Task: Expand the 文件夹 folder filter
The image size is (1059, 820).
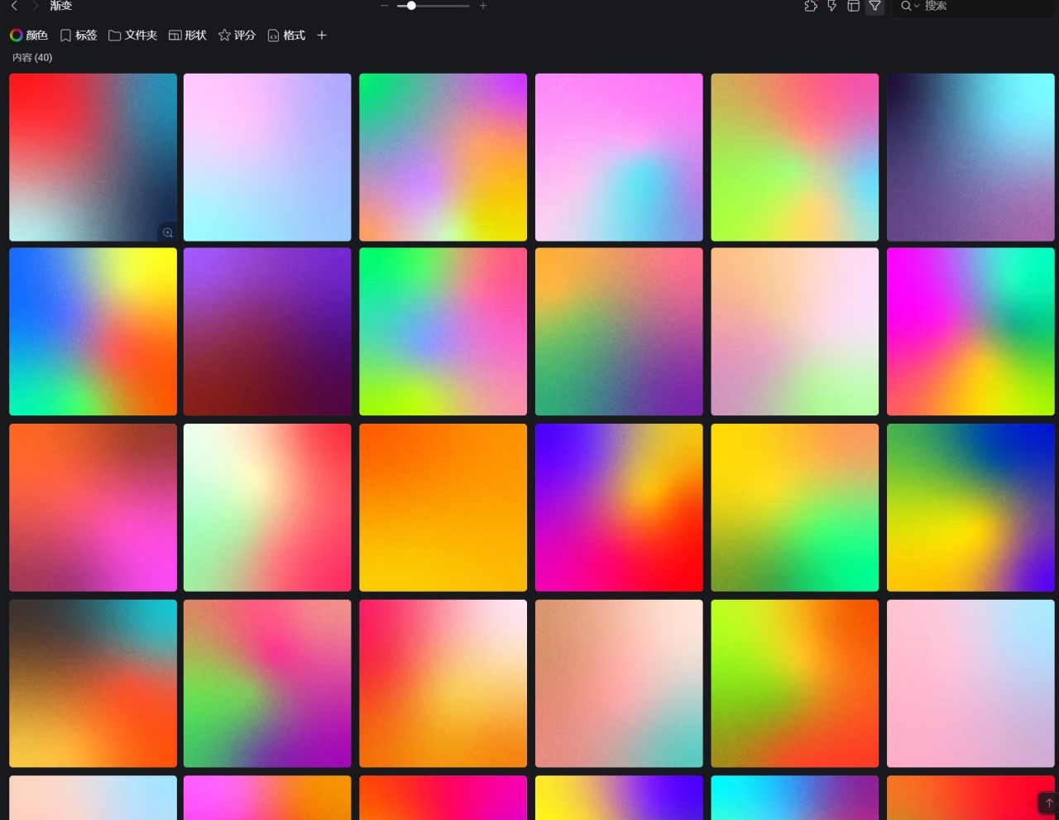Action: (132, 36)
